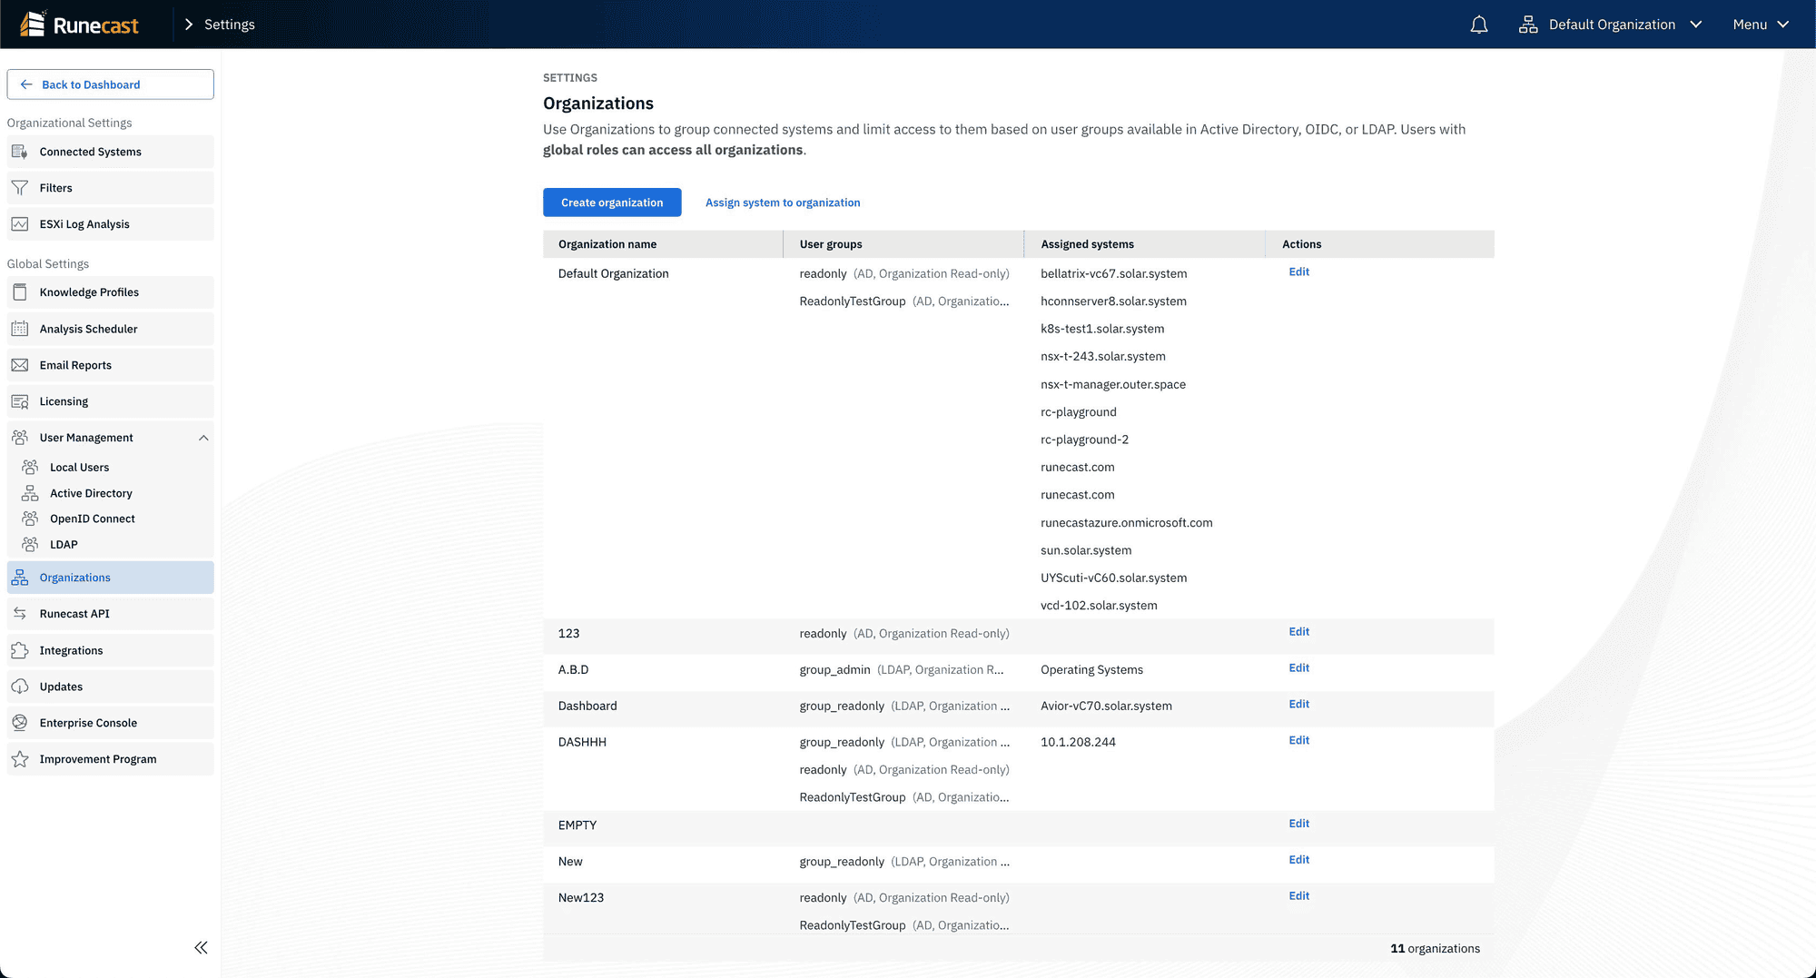Image resolution: width=1816 pixels, height=978 pixels.
Task: Expand the Default Organization dropdown
Action: 1611,25
